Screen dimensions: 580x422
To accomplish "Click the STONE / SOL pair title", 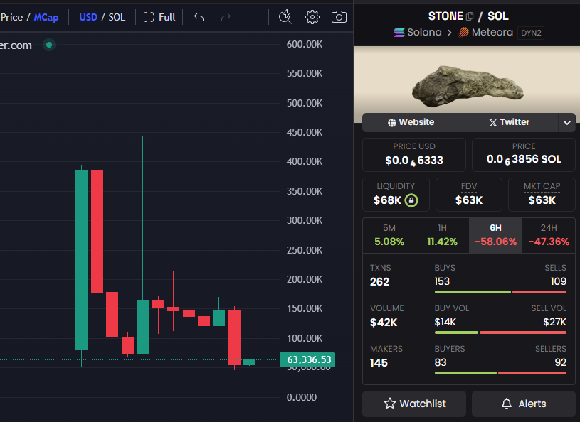I will tap(468, 16).
